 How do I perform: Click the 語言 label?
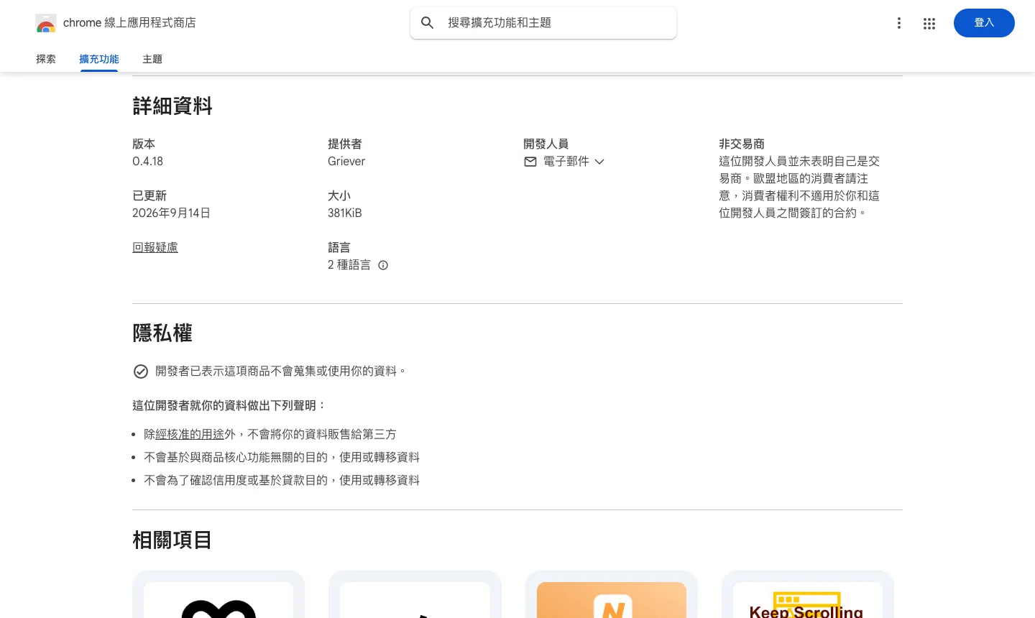click(339, 247)
